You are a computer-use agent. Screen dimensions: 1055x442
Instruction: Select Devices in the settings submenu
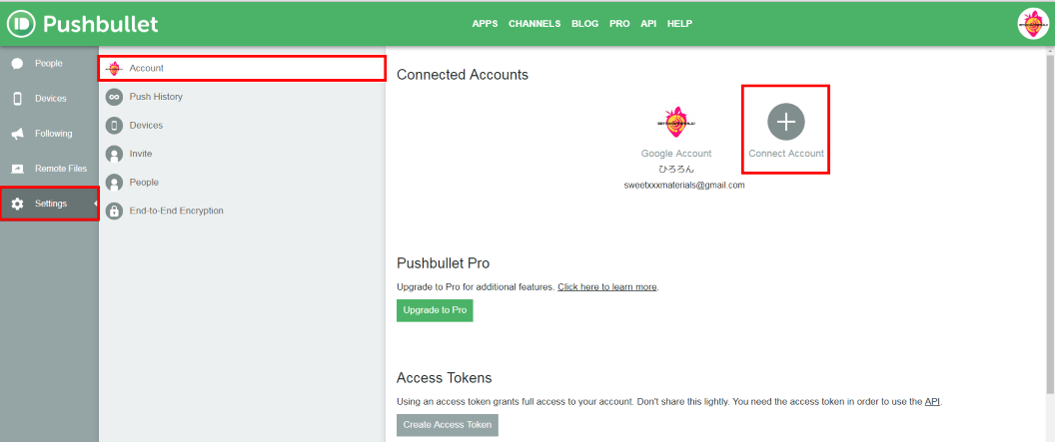click(146, 126)
